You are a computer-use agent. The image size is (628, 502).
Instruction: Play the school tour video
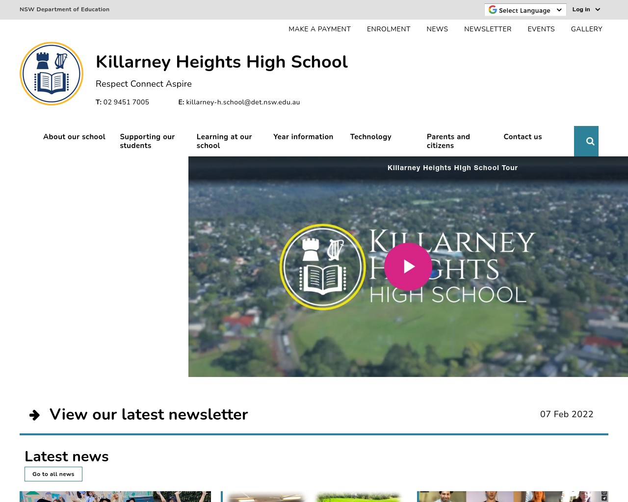click(408, 267)
